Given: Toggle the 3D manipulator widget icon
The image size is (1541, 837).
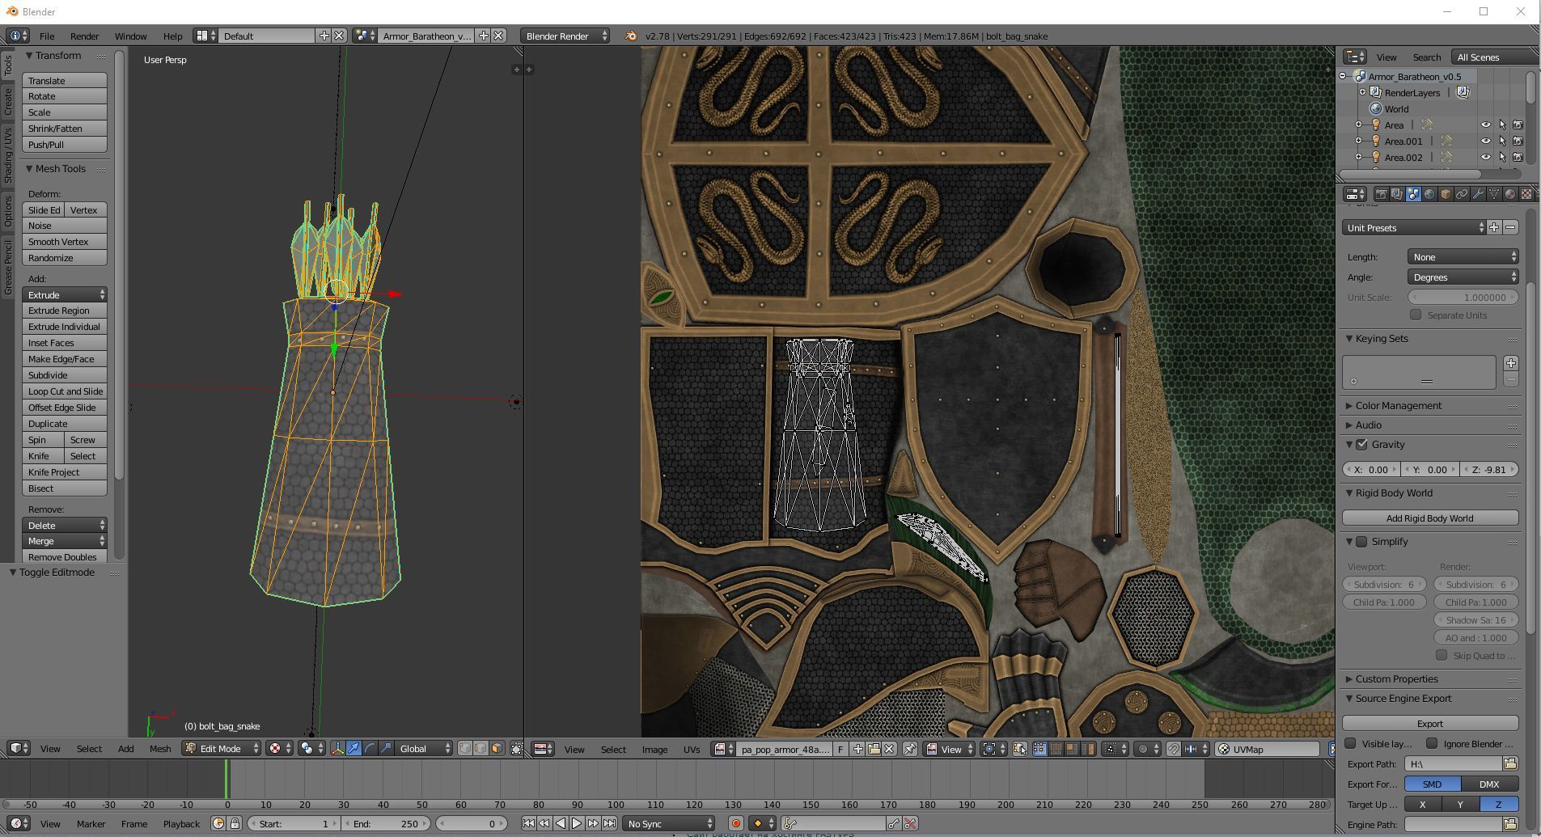Looking at the screenshot, I should [337, 748].
